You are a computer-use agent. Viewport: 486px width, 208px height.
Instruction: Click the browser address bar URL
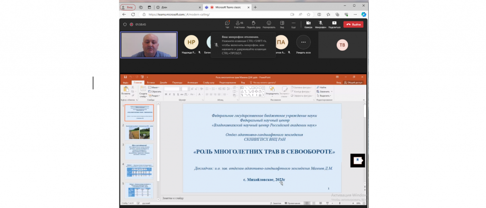179,15
